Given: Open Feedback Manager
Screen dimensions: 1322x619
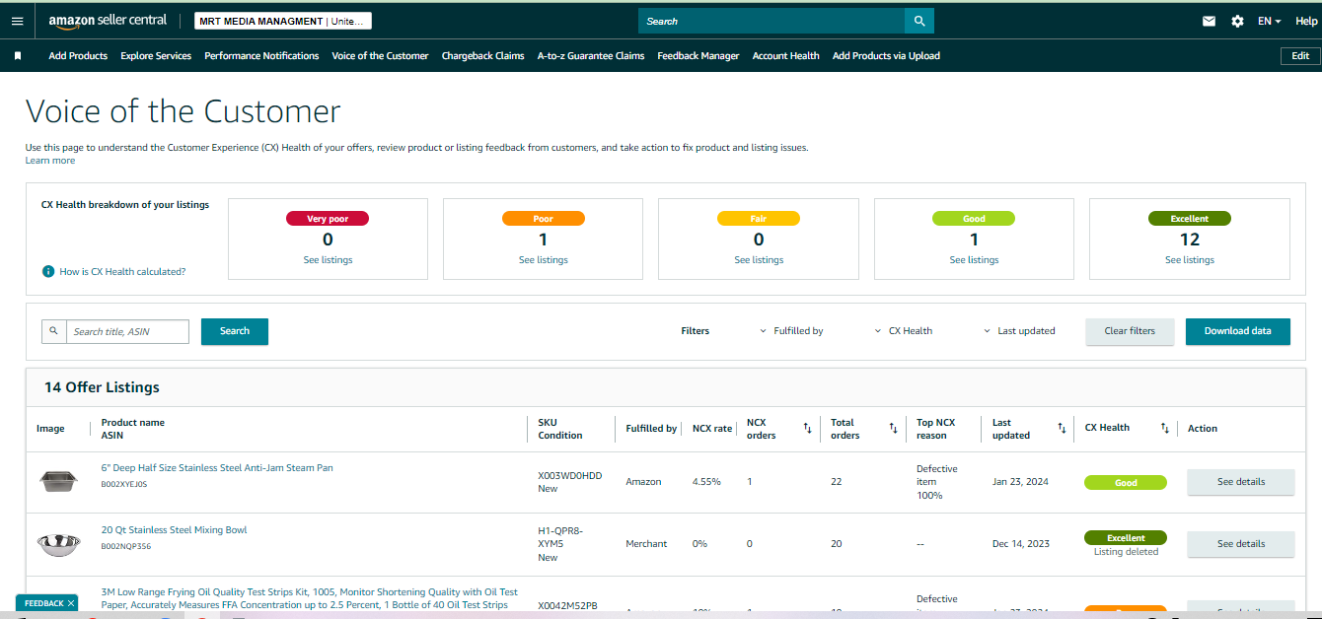Looking at the screenshot, I should [698, 56].
